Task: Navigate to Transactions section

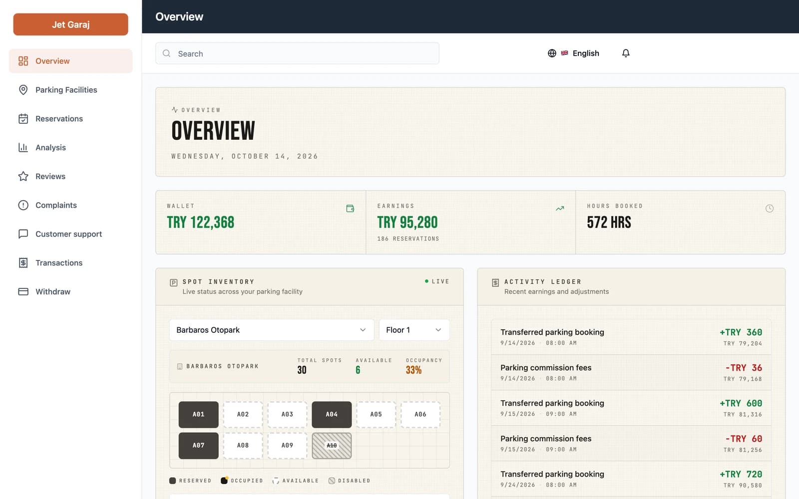Action: (x=70, y=263)
